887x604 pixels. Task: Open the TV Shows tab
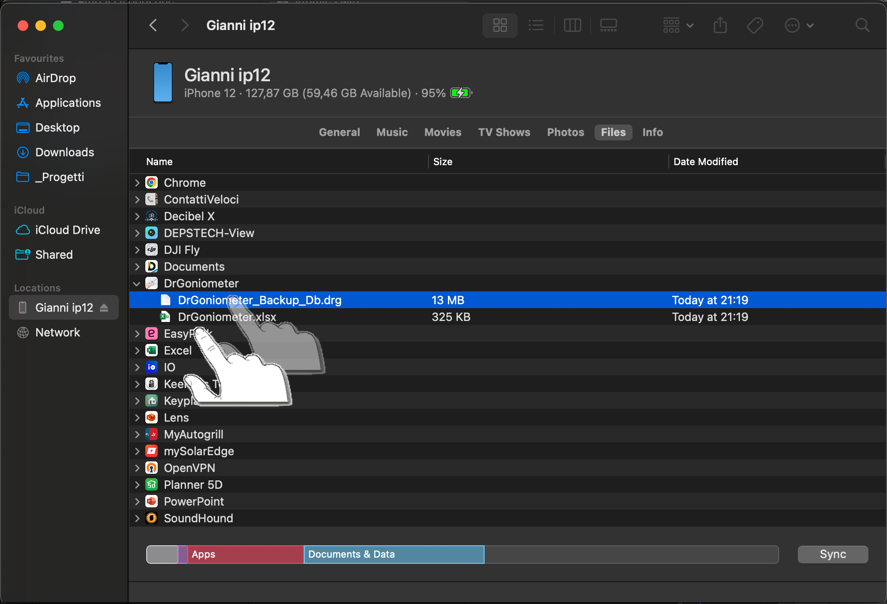[504, 132]
